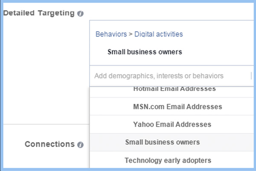Image resolution: width=256 pixels, height=171 pixels.
Task: Click the Detailed Targeting section label
Action: 39,13
